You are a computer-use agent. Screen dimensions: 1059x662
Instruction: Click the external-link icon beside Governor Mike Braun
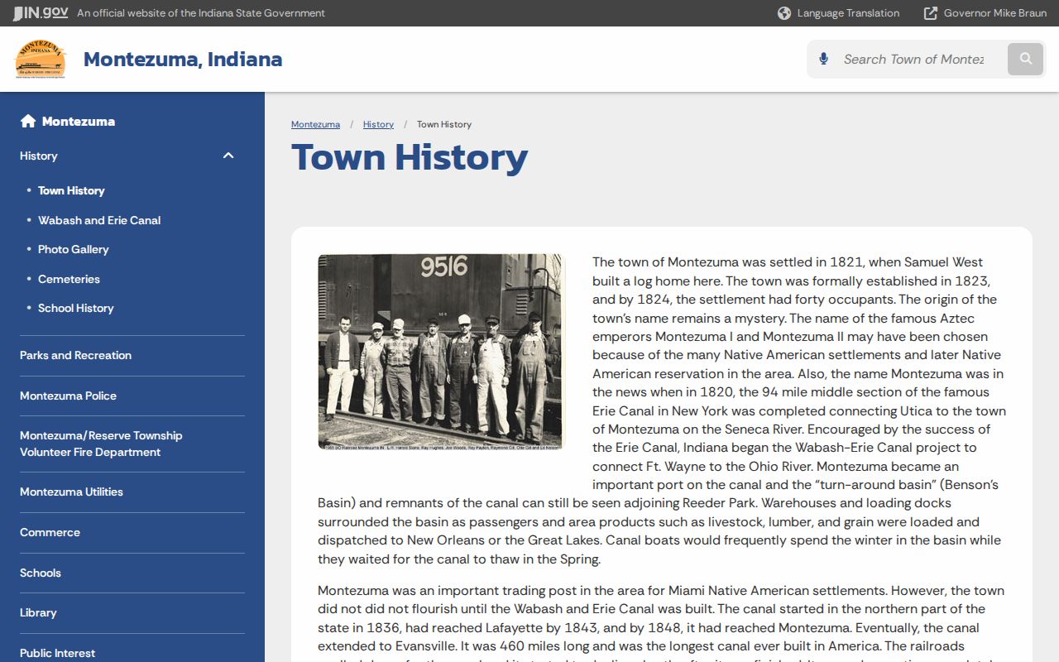931,13
